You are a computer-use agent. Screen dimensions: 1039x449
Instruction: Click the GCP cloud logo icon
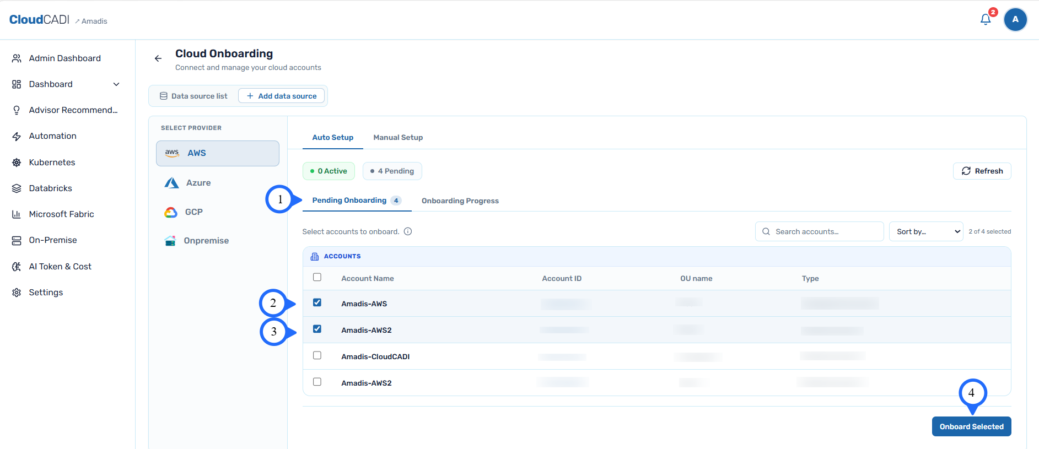[171, 212]
